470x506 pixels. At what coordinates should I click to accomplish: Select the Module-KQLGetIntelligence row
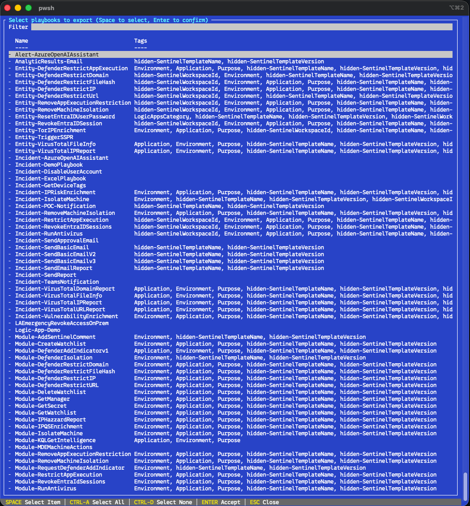point(55,440)
